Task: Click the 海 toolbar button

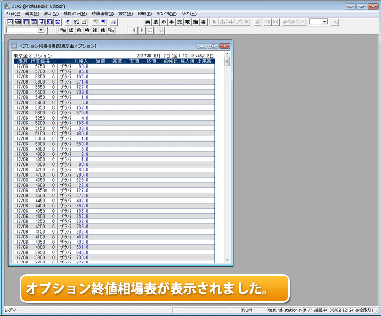Action: click(196, 22)
